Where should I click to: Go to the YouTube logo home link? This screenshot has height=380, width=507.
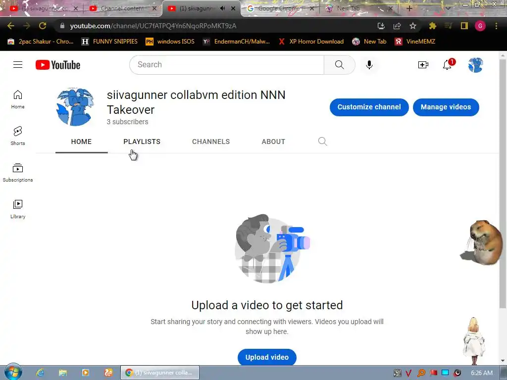tap(58, 65)
